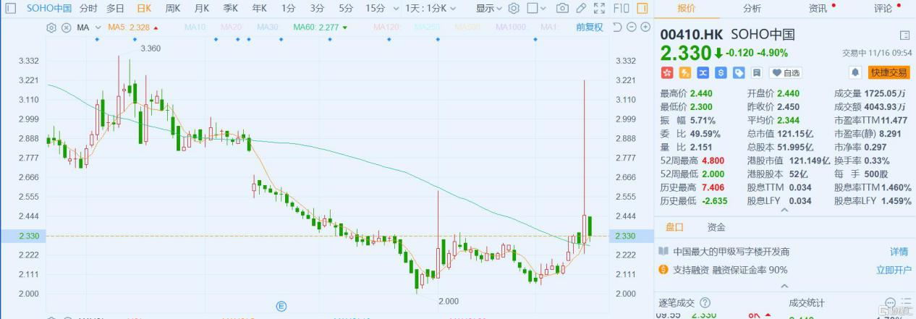Toggle the MA10 moving average line
916x319 pixels.
(x=195, y=27)
